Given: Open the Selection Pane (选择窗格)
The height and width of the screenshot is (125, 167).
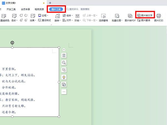Looking at the screenshot, I should point(103,18).
